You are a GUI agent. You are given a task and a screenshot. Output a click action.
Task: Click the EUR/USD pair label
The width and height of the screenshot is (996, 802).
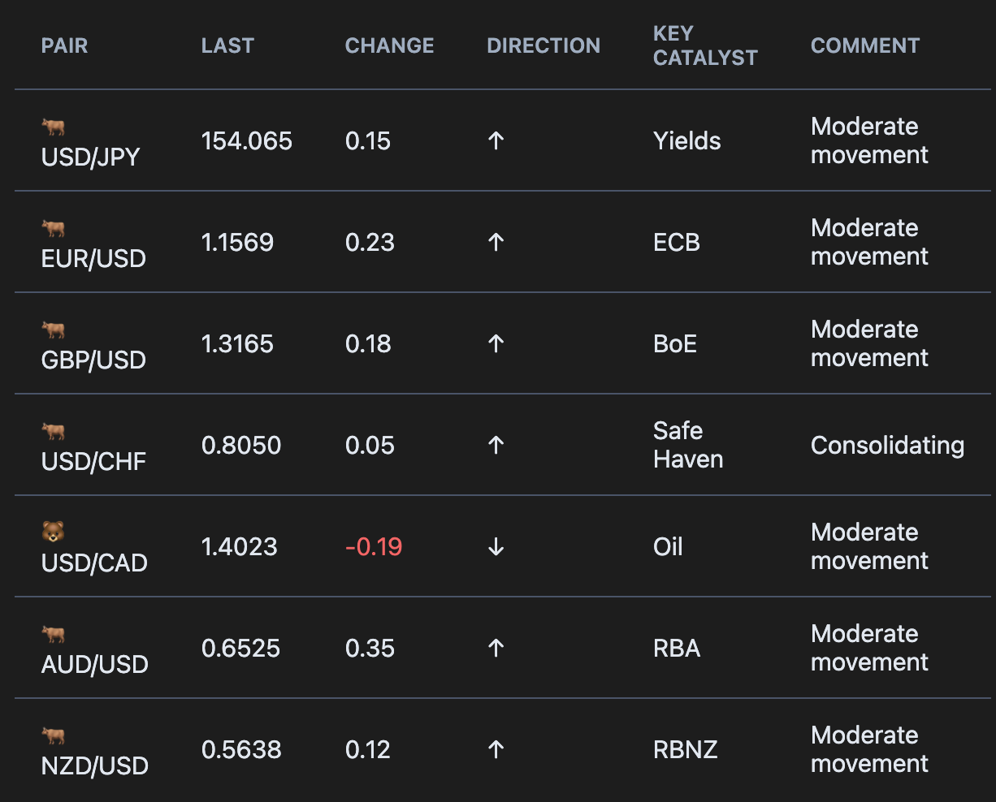point(93,259)
